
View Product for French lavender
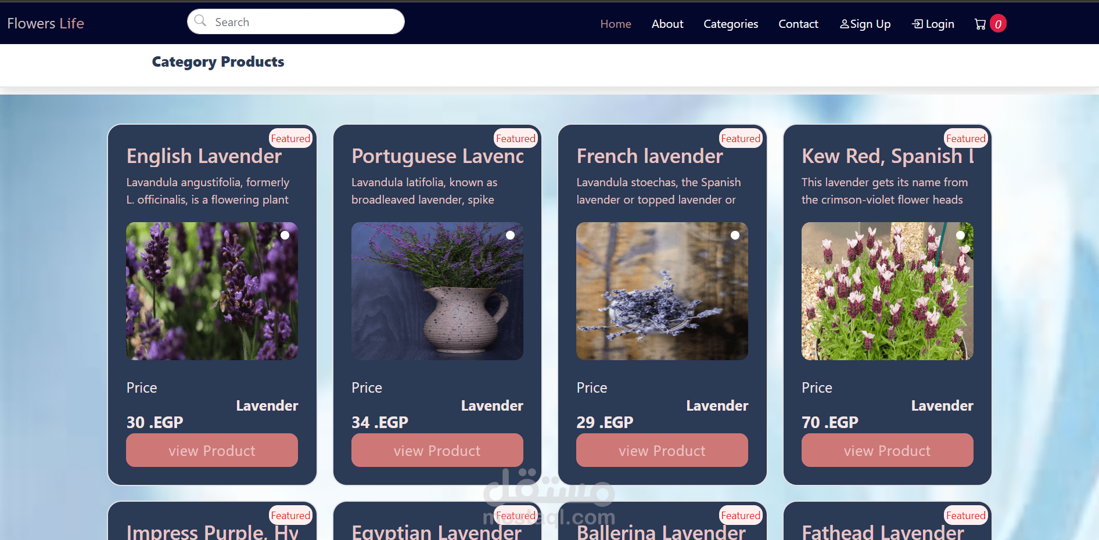pos(662,450)
